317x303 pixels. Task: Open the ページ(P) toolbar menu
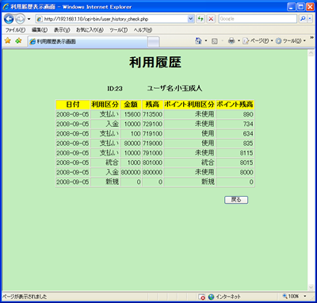[258, 41]
